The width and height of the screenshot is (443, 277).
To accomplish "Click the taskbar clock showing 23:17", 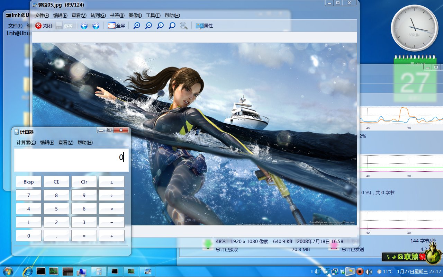I will click(x=419, y=271).
